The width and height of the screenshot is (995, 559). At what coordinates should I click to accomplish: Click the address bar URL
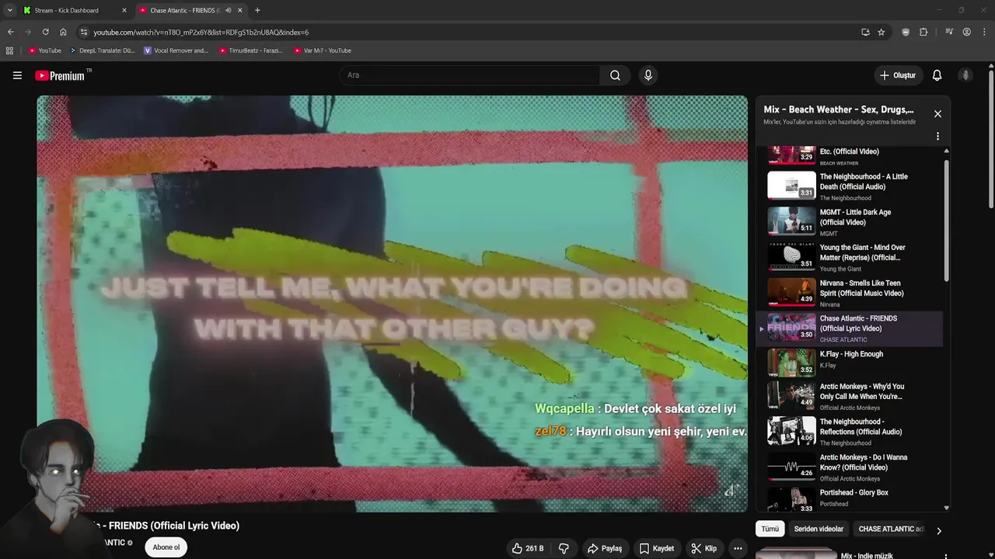pos(201,32)
